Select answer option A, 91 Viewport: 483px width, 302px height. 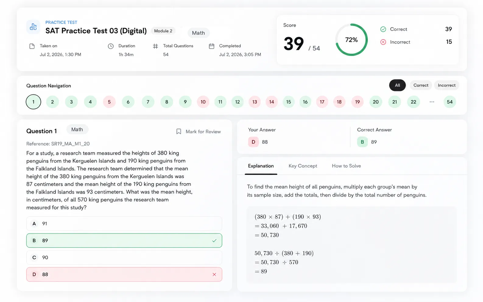pyautogui.click(x=124, y=223)
